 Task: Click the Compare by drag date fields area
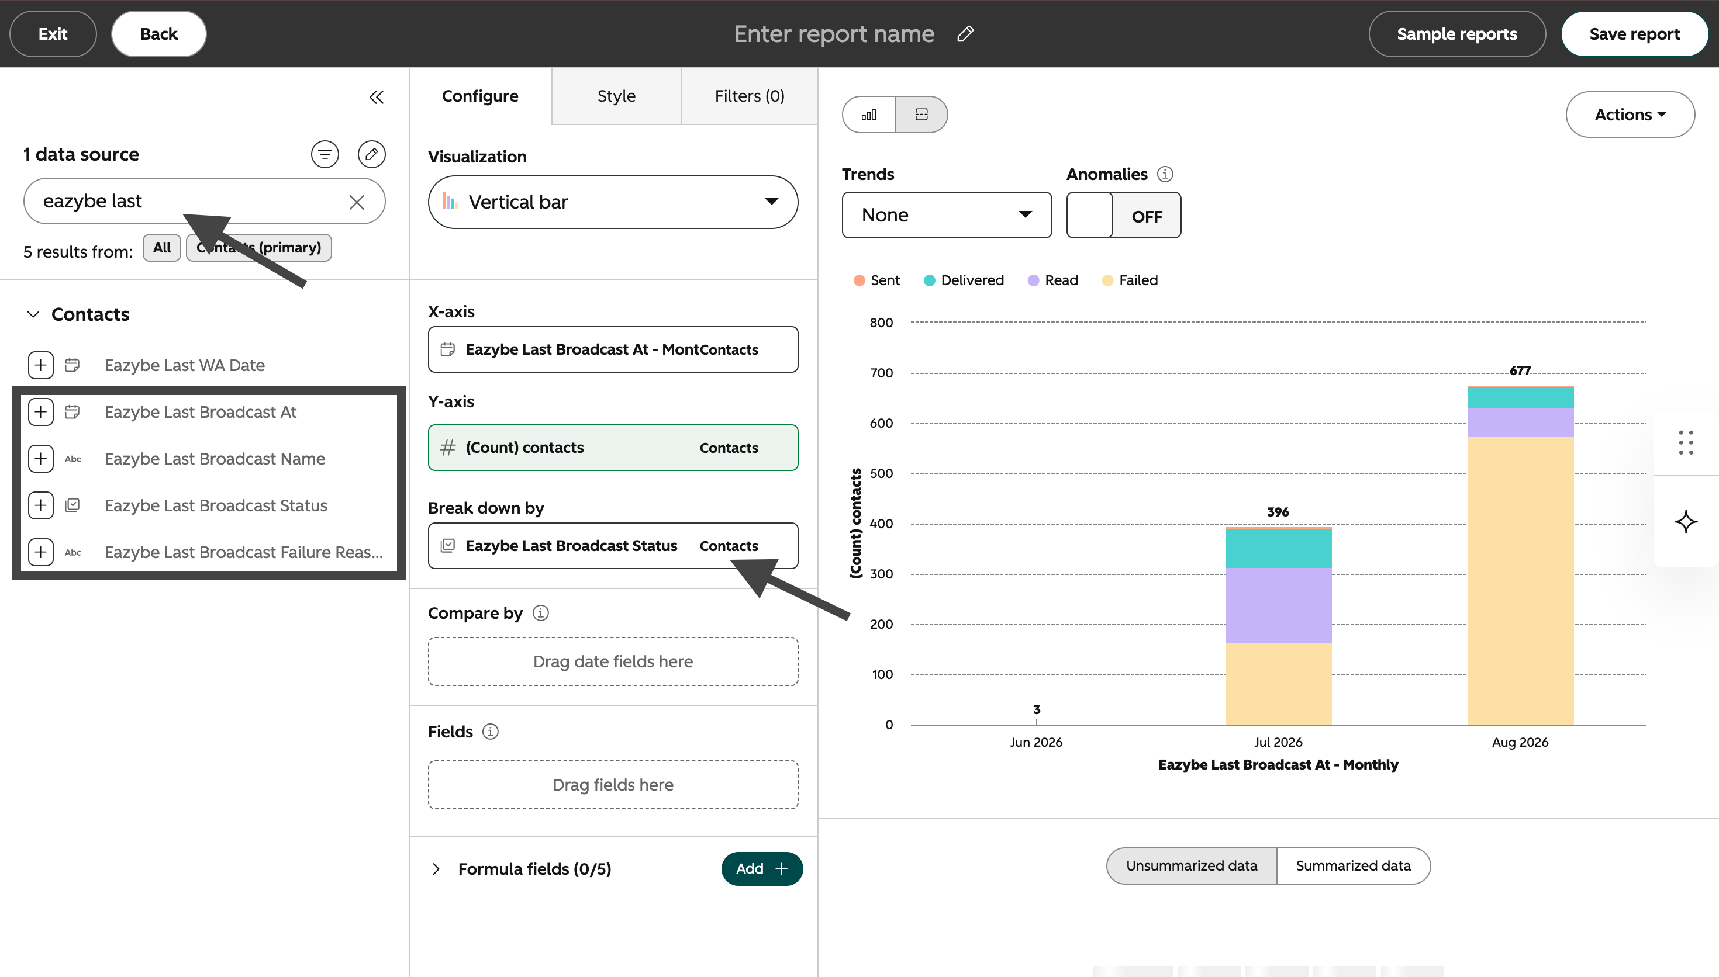pos(613,661)
